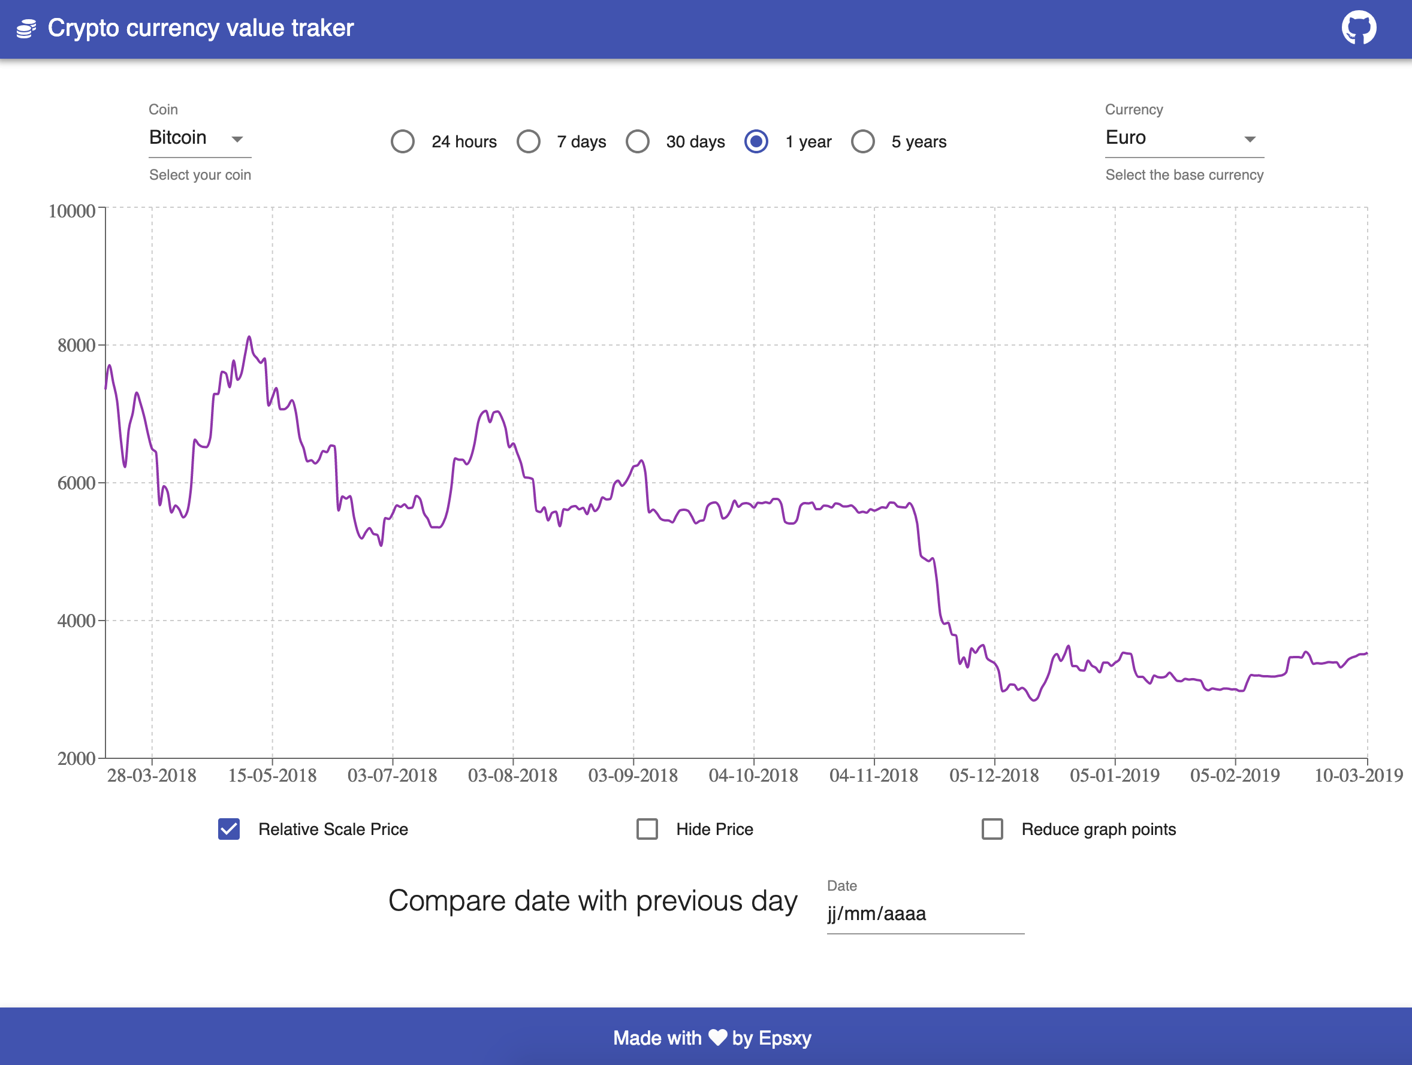The width and height of the screenshot is (1412, 1065).
Task: Open the Bitcoin coin dropdown
Action: 200,138
